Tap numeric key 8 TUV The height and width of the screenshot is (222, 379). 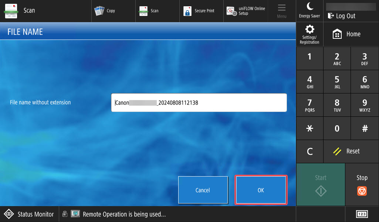(x=337, y=105)
